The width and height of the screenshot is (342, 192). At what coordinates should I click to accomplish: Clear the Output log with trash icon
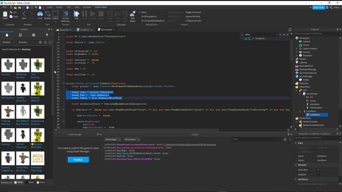coord(285,139)
